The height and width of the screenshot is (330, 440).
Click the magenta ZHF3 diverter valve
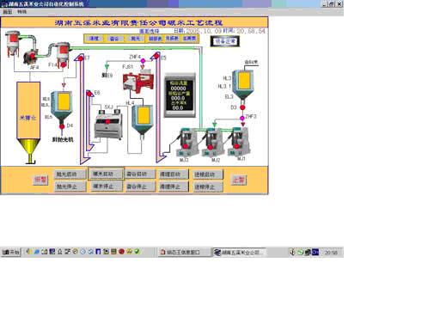click(x=242, y=118)
